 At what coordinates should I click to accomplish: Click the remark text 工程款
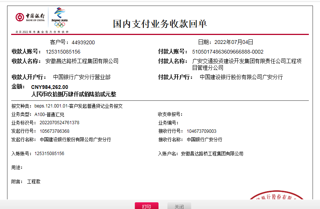(34, 182)
